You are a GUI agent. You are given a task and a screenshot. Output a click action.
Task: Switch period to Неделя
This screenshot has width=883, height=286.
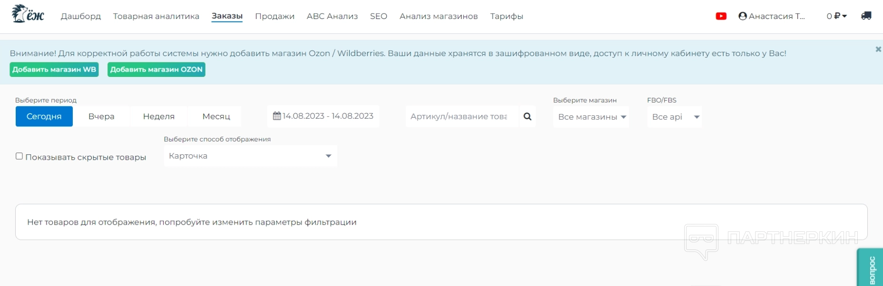[x=158, y=116]
